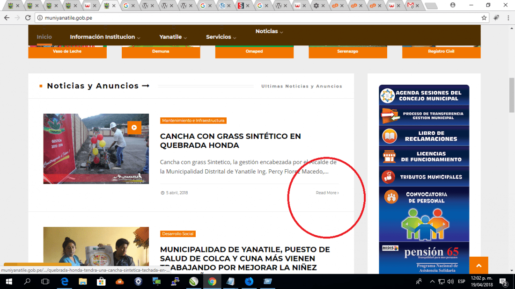Screen dimensions: 515x289
Task: Open a new browser tab
Action: tap(431, 6)
